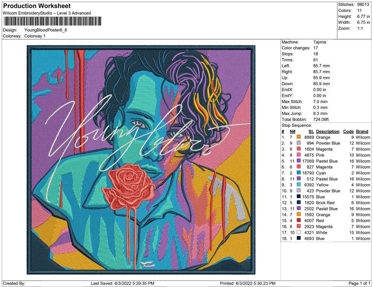Viewport: 373px width, 287px height.
Task: Click stitch count '4007' in Red row
Action: pos(309,220)
